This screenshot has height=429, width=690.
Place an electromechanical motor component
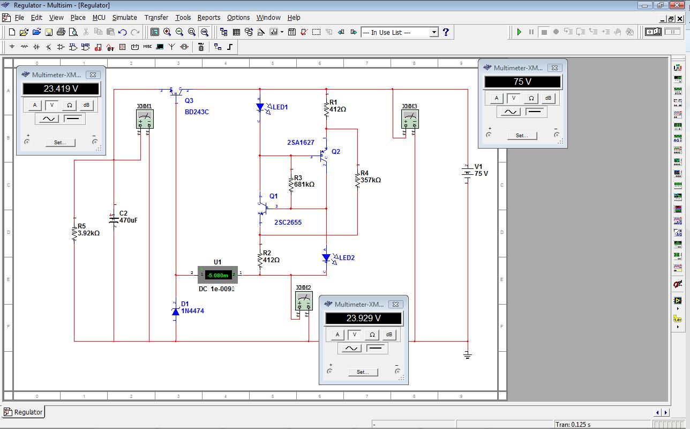184,47
